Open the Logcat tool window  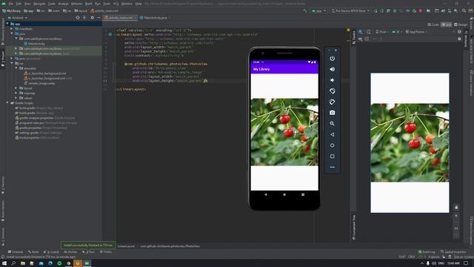pyautogui.click(x=51, y=252)
